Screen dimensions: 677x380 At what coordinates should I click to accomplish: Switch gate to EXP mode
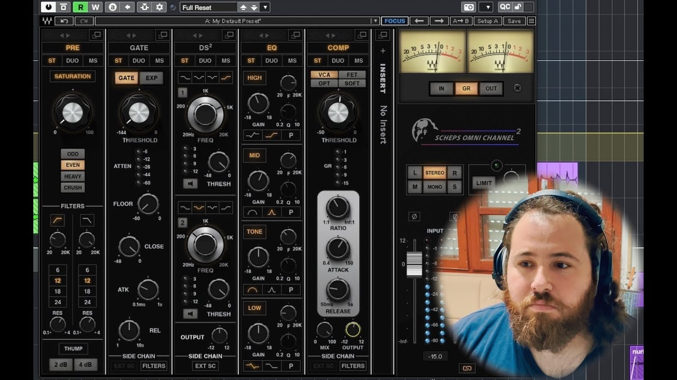click(x=152, y=78)
